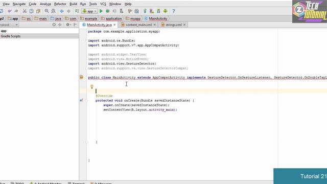Screen dimensions: 327x184
Task: Open the app run configuration dropdown
Action: [90, 11]
